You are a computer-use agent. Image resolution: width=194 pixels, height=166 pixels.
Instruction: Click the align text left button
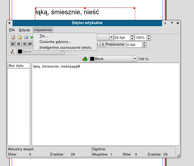tap(13, 44)
